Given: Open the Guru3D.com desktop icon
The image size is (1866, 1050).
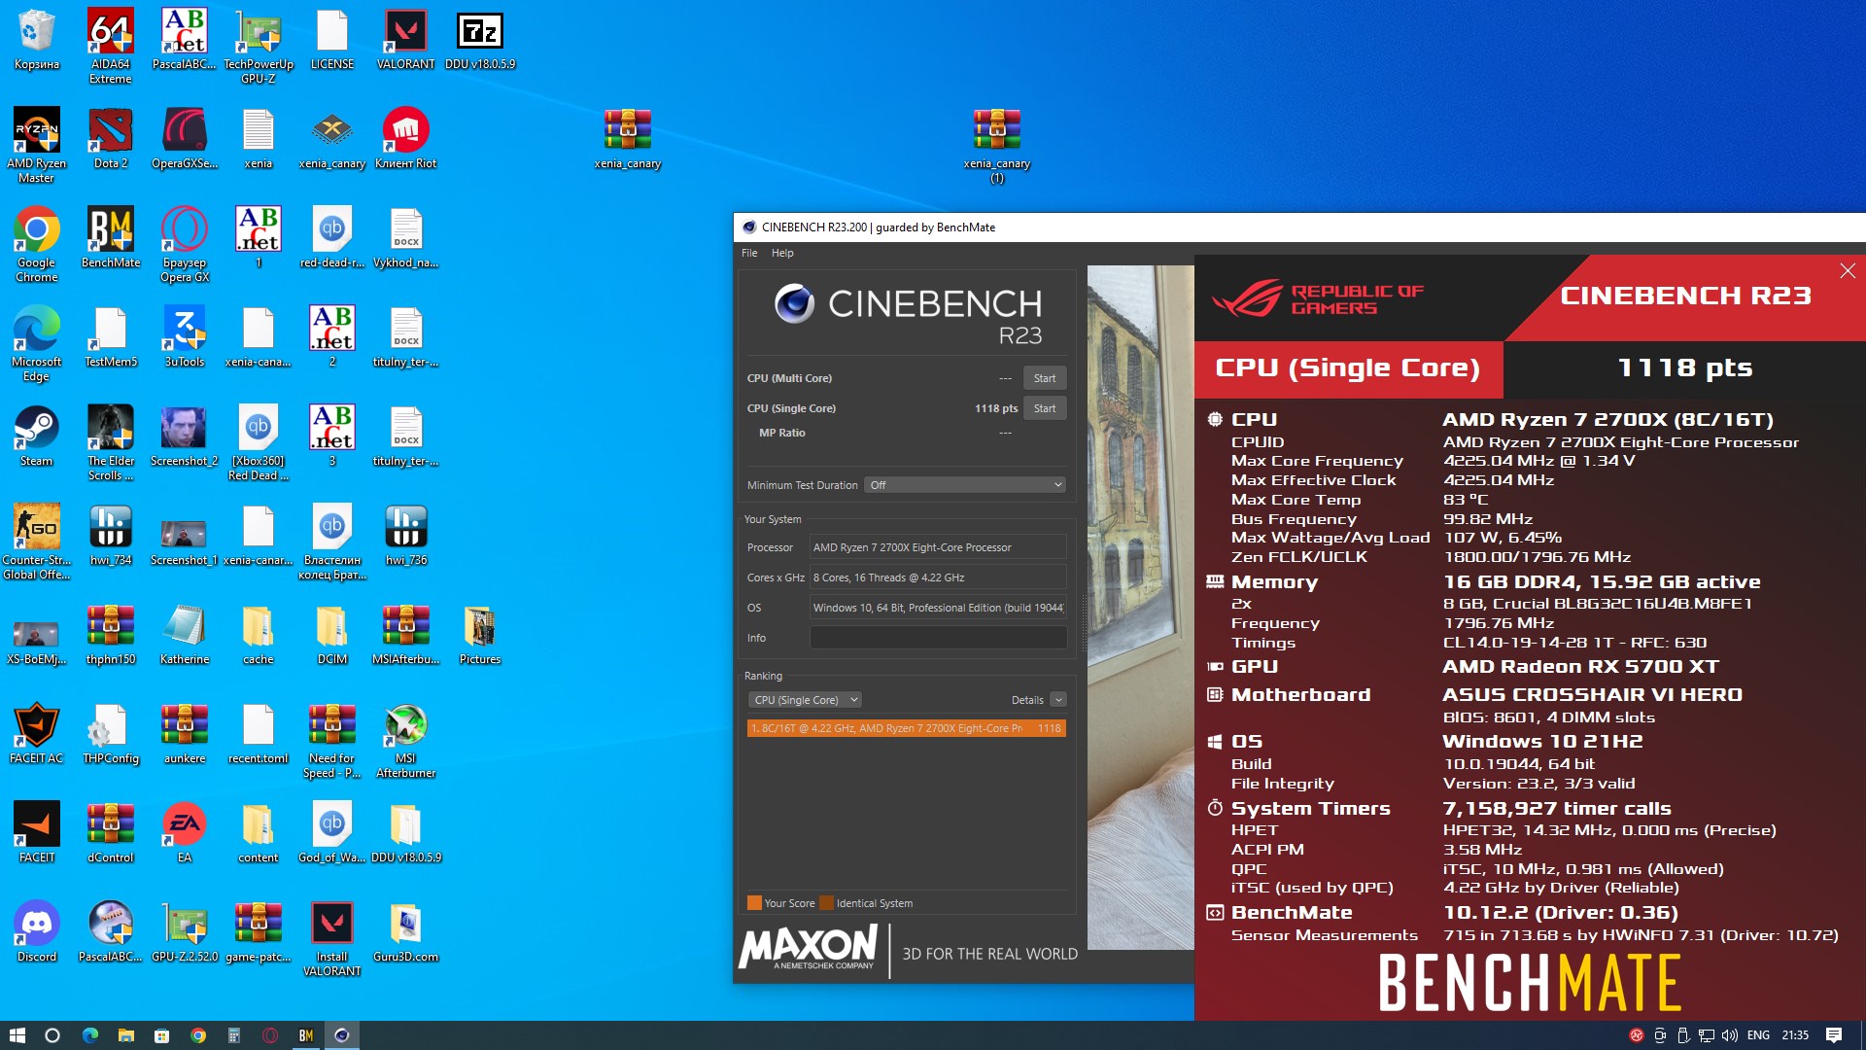Looking at the screenshot, I should [405, 931].
